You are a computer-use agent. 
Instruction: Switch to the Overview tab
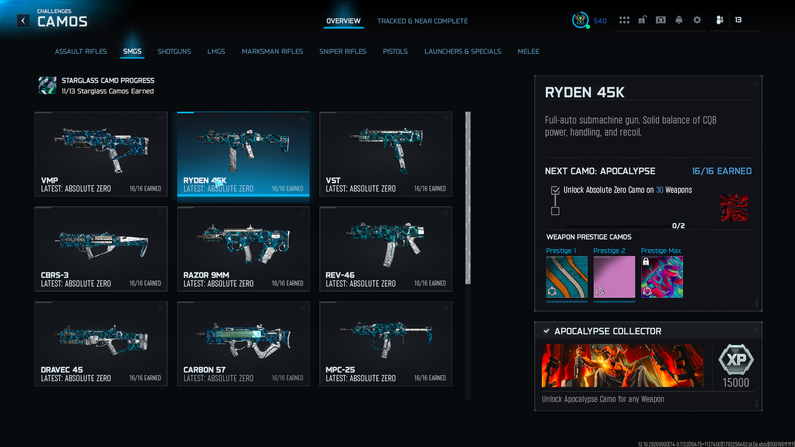coord(343,21)
